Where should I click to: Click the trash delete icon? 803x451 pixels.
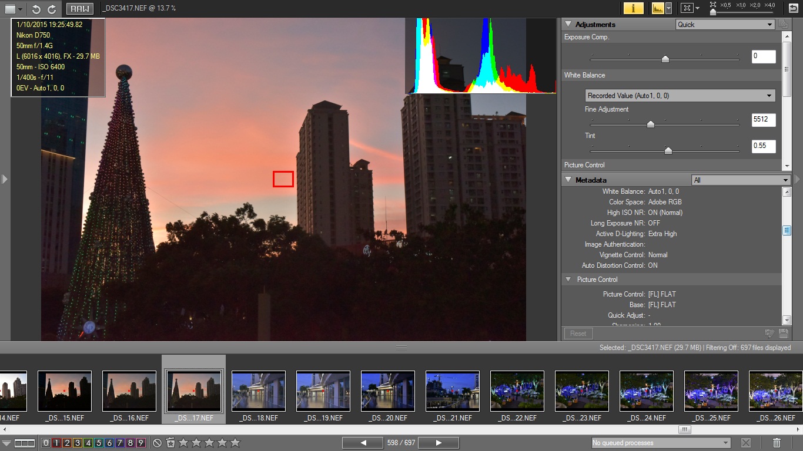tap(777, 443)
